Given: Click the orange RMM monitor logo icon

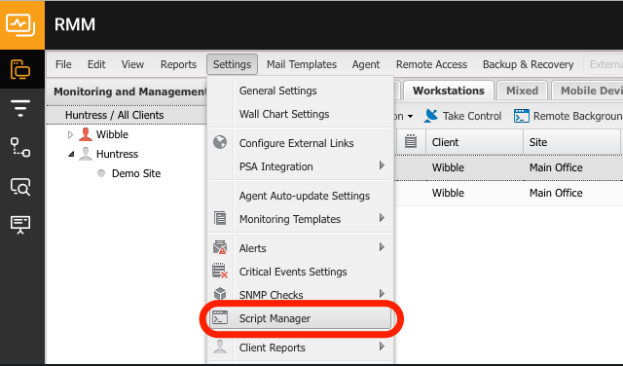Looking at the screenshot, I should point(20,25).
